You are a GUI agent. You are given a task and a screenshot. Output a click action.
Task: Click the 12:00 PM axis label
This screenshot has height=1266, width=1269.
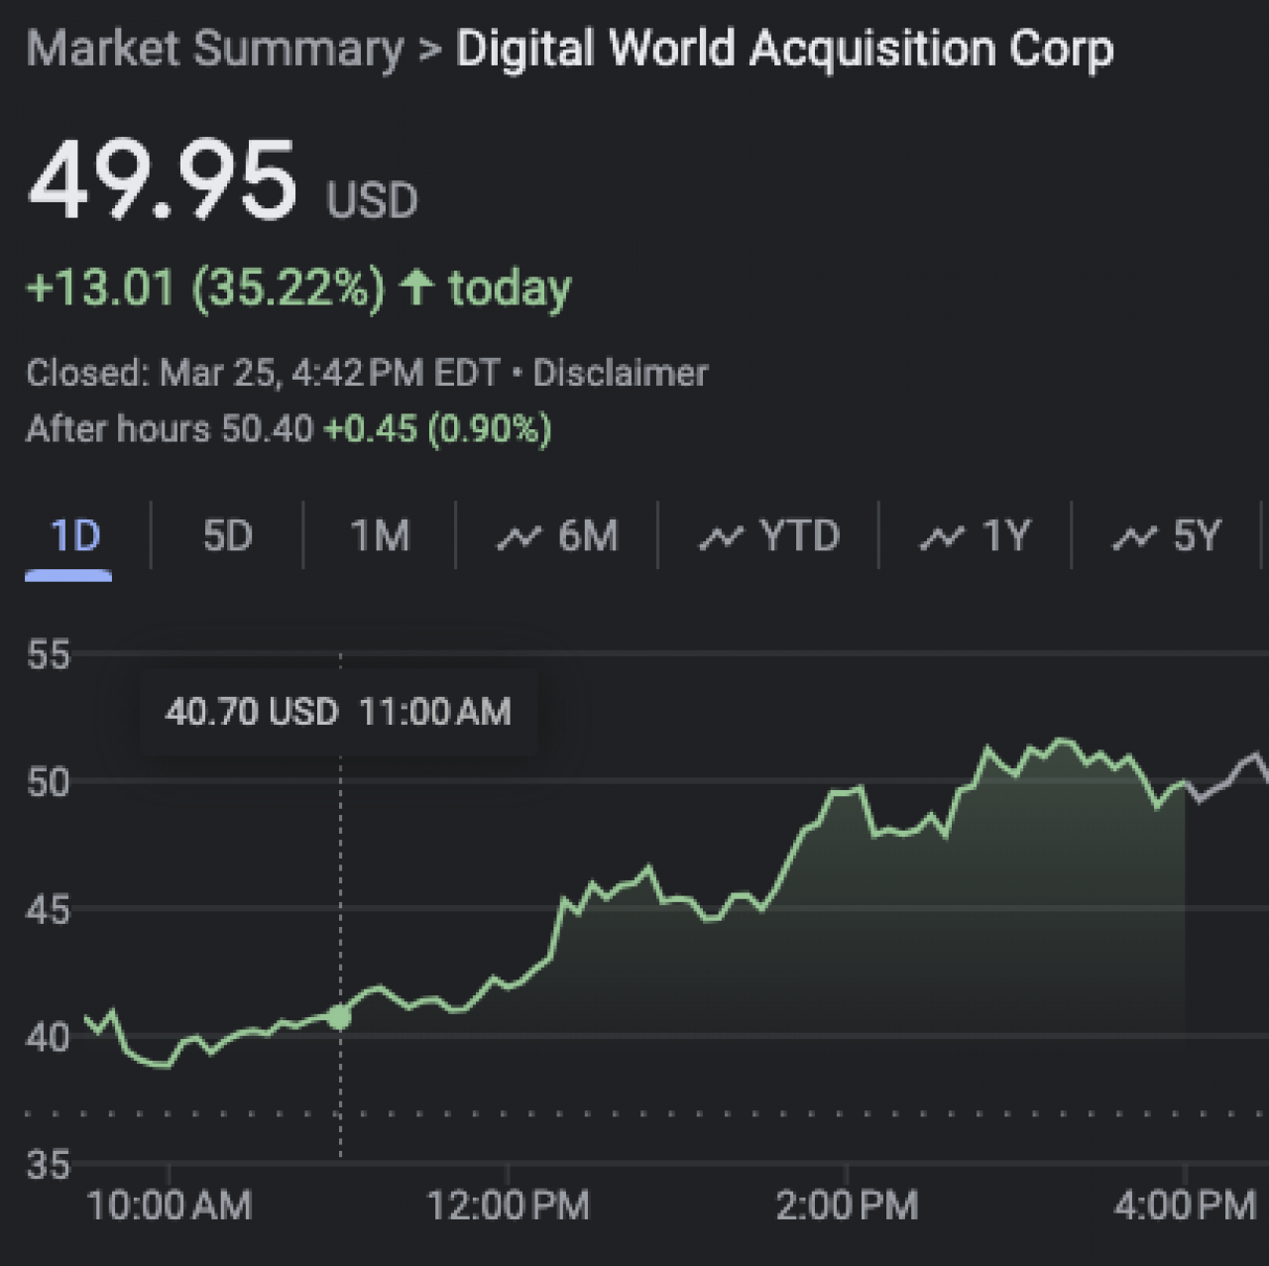pyautogui.click(x=509, y=1207)
